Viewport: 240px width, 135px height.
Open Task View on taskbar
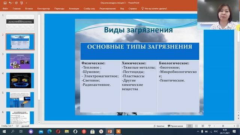click(x=21, y=132)
